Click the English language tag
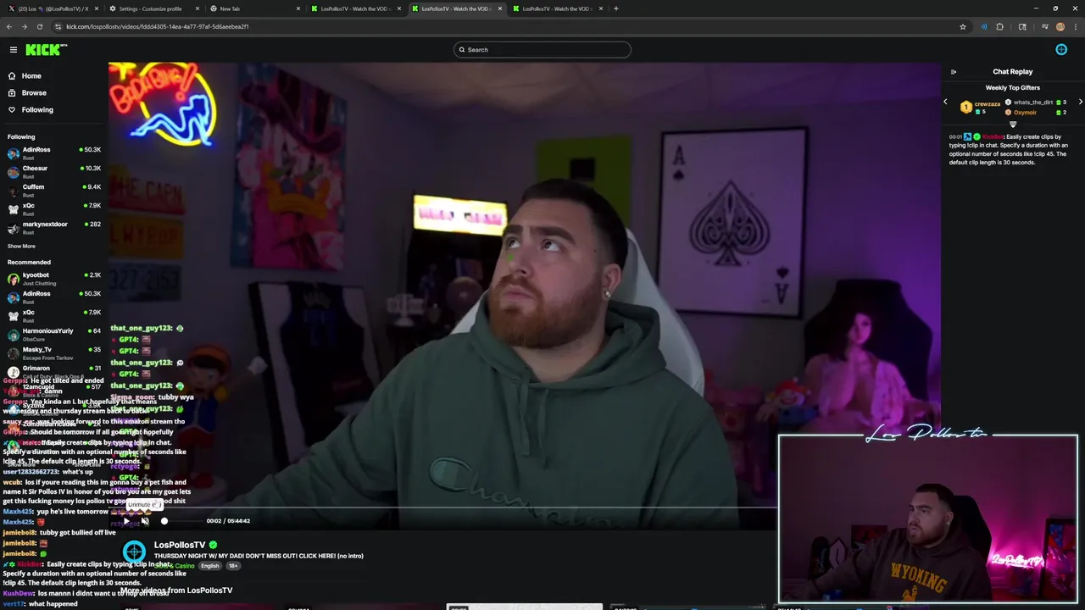The width and height of the screenshot is (1085, 610). click(210, 566)
